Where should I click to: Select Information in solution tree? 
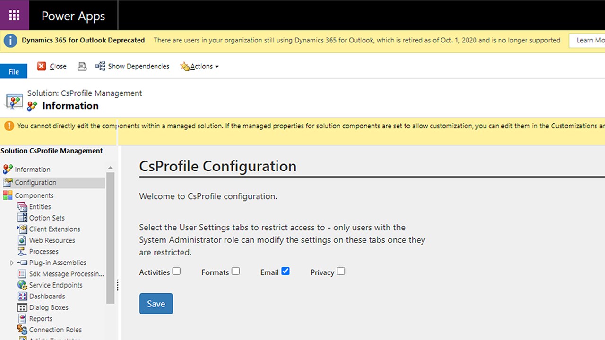[x=32, y=169]
